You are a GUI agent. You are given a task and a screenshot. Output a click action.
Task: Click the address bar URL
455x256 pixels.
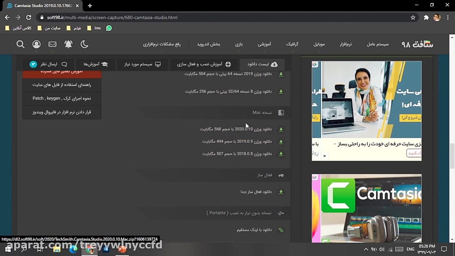(112, 17)
